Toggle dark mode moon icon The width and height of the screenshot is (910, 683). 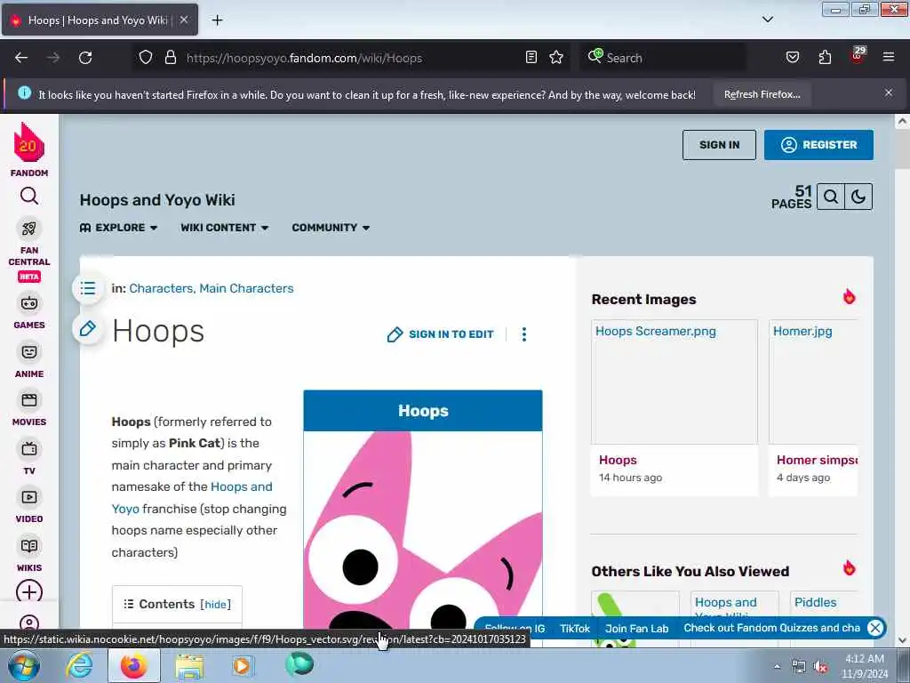coord(858,197)
